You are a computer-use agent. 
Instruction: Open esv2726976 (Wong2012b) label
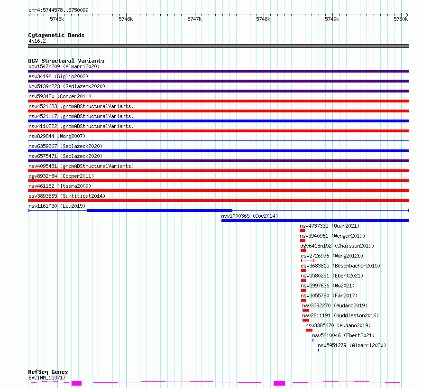(332, 256)
